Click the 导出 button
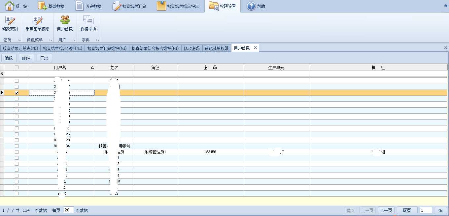 pos(44,58)
